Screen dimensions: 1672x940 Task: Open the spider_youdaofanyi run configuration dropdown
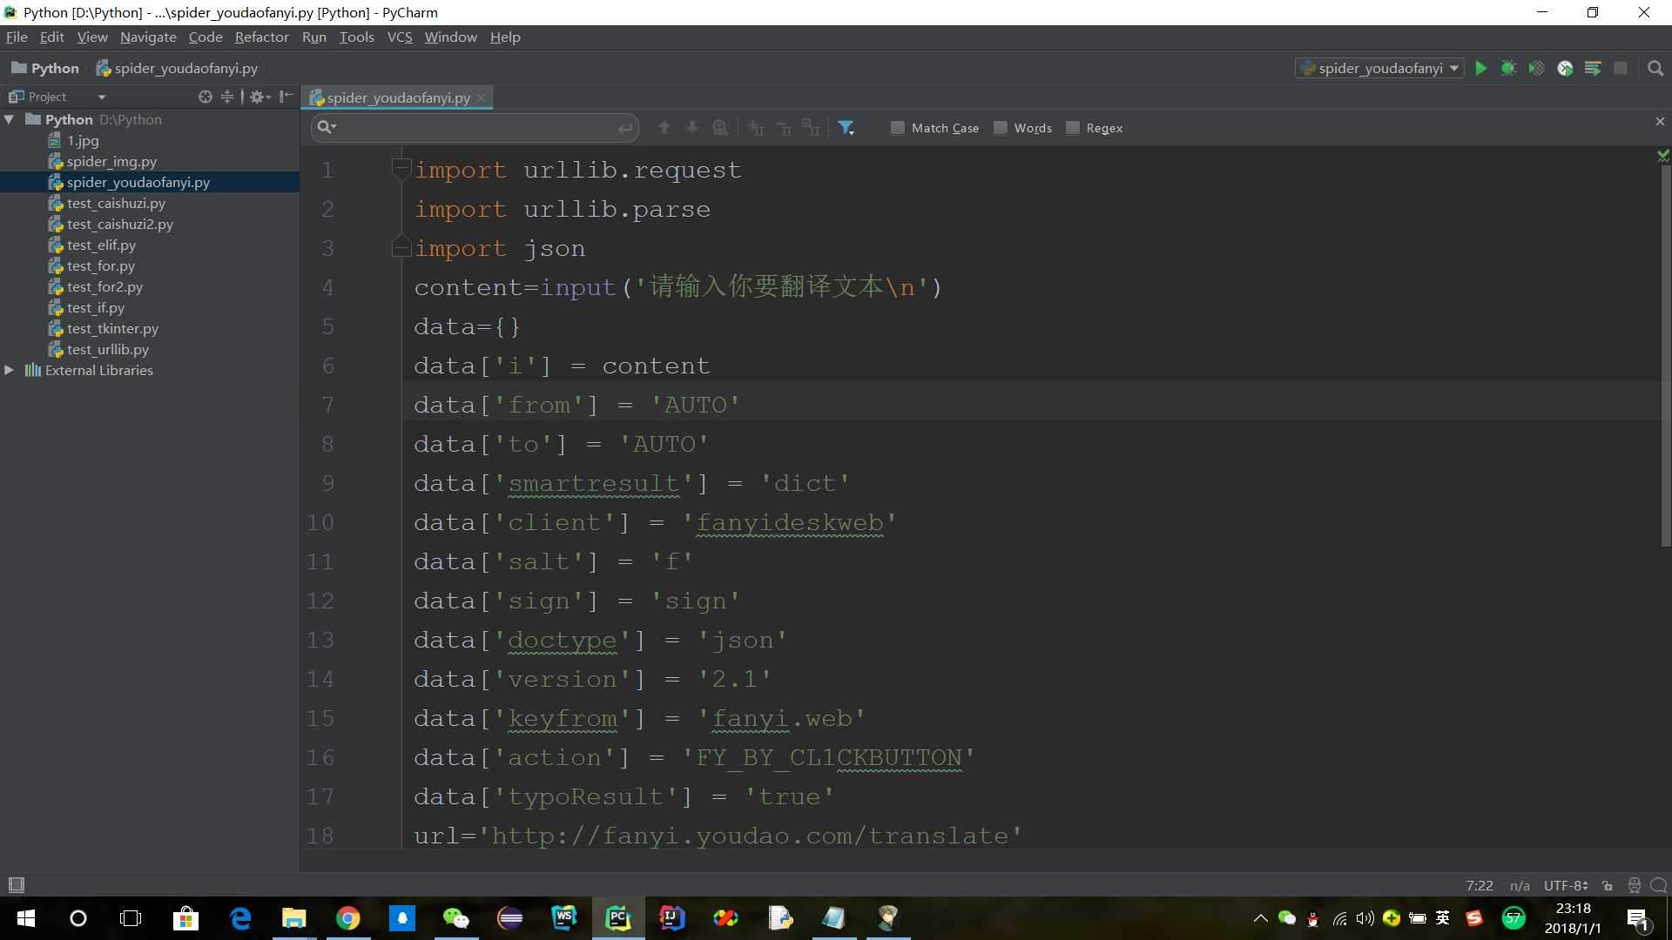(1379, 68)
